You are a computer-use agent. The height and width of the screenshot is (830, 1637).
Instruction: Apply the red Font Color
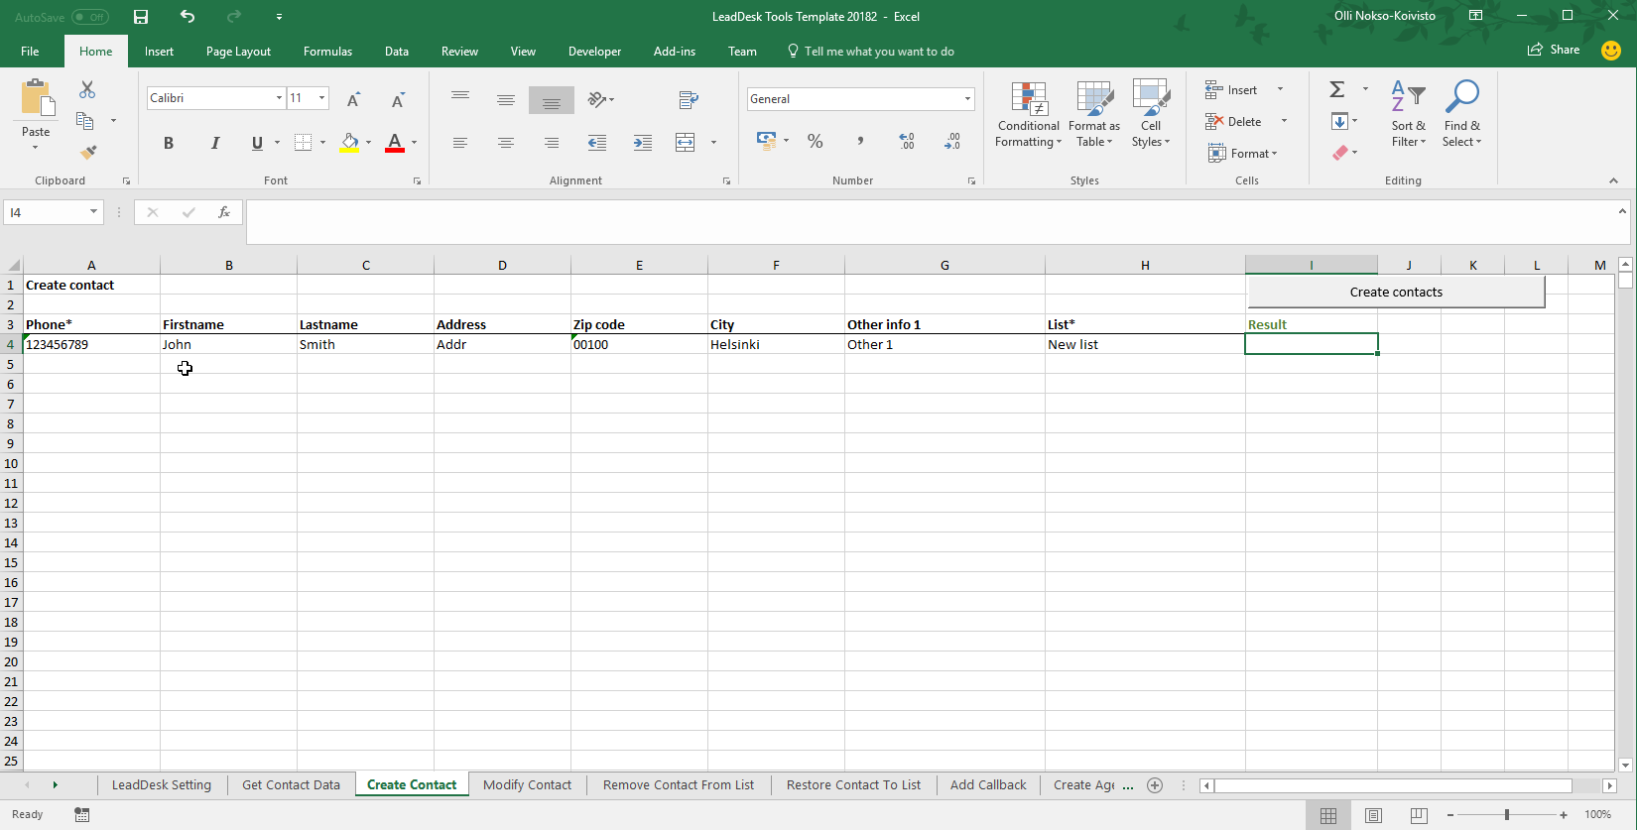tap(394, 143)
